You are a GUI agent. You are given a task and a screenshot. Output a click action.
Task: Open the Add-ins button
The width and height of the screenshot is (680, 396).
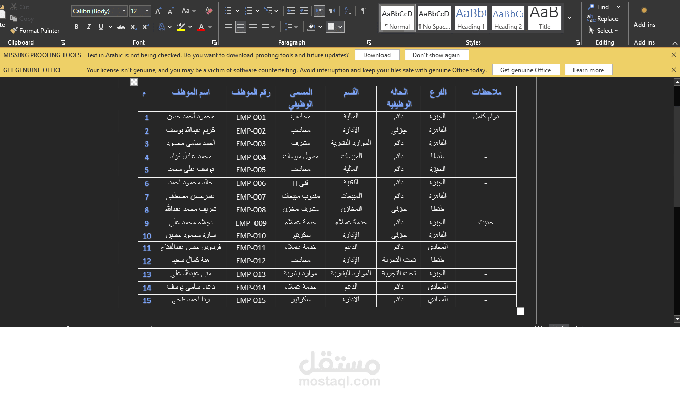[644, 17]
